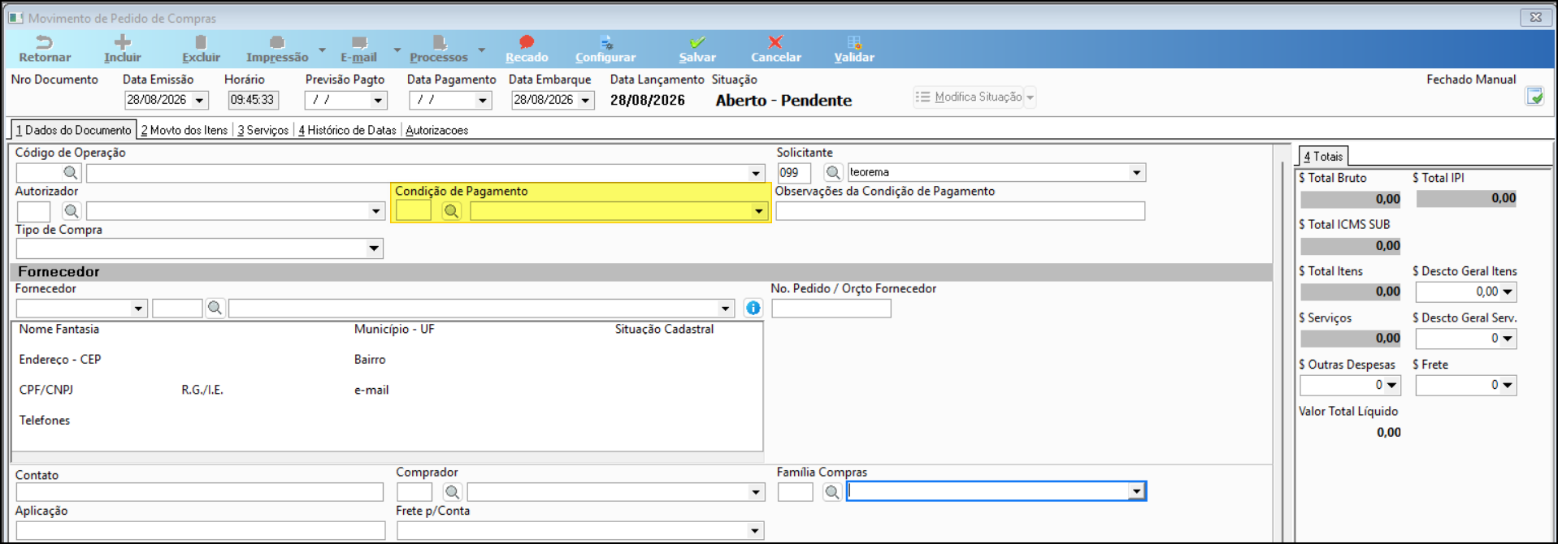Image resolution: width=1558 pixels, height=544 pixels.
Task: Open the Data Emissão date picker
Action: coord(199,100)
